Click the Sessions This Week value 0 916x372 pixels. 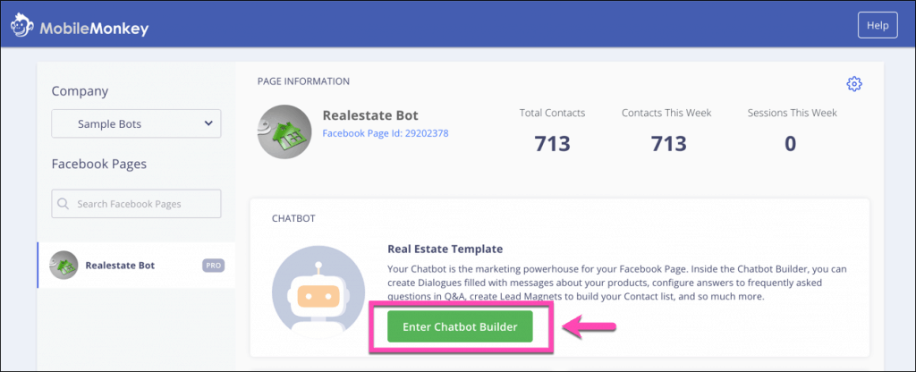[x=791, y=143]
